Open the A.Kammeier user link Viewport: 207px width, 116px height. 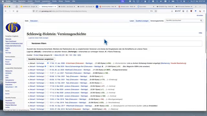coord(70,63)
